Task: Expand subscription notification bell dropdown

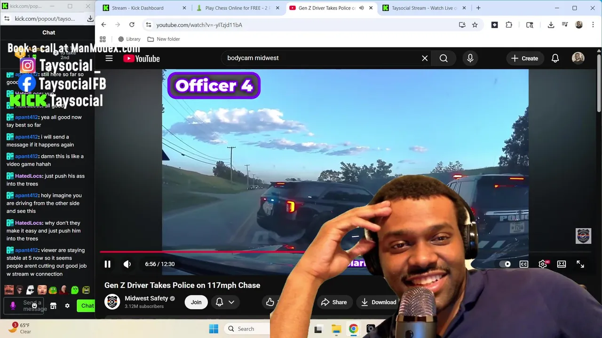Action: pos(225,302)
